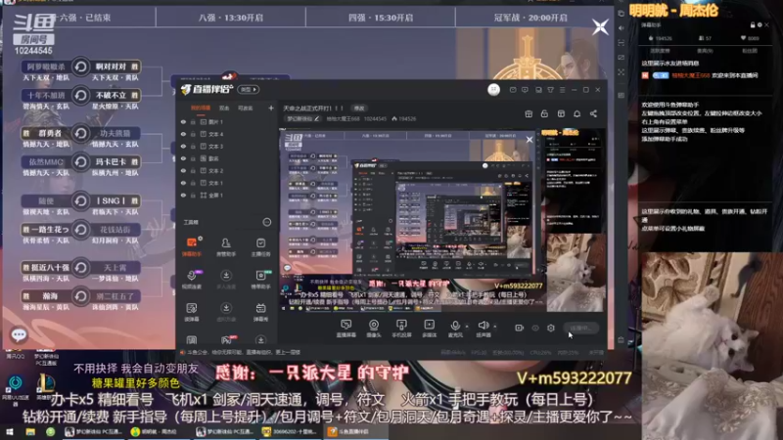Screen dimensions: 783x440
Task: Toggle the lock on 文本 2 source
Action: 193,170
